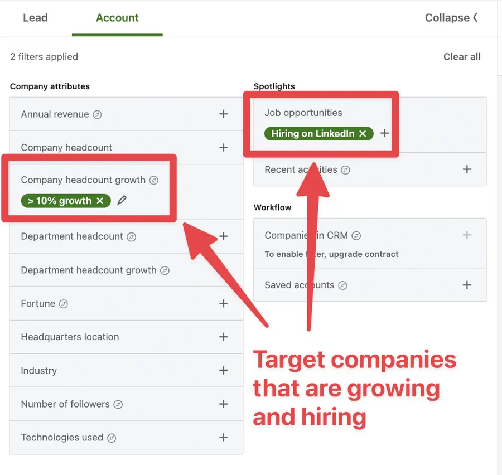Select the Account tab
The width and height of the screenshot is (502, 475).
click(117, 18)
